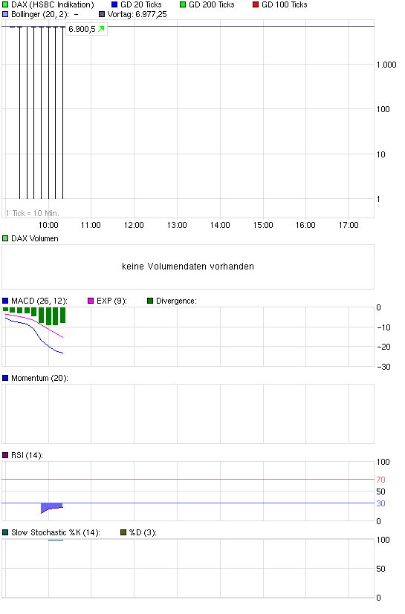405x614 pixels.
Task: Click the red GD 100 Ticks legend swatch
Action: tap(256, 4)
